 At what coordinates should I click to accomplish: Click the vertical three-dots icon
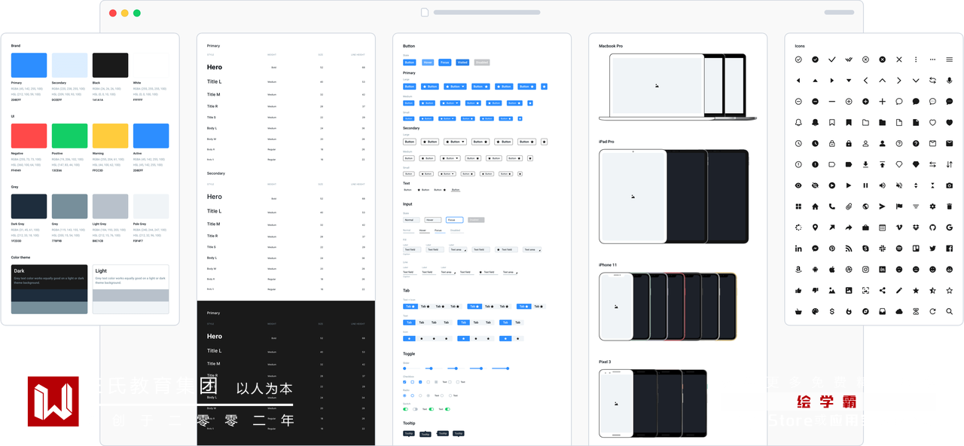point(916,60)
